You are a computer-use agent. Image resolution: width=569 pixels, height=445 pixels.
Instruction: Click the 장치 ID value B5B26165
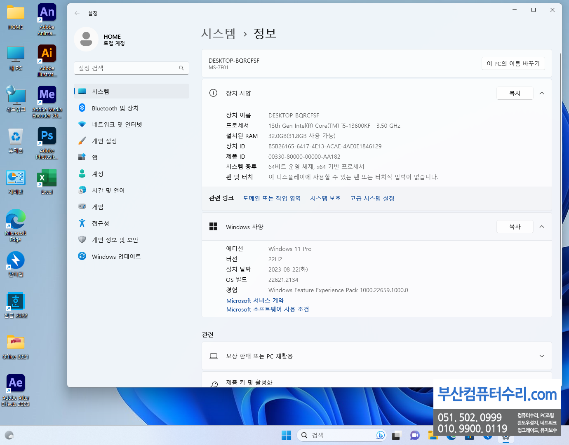tap(325, 146)
